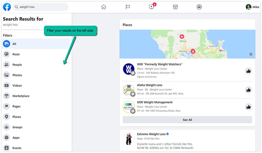Open Mike's profile avatar
Screen dimensions: 262x153
point(248,7)
